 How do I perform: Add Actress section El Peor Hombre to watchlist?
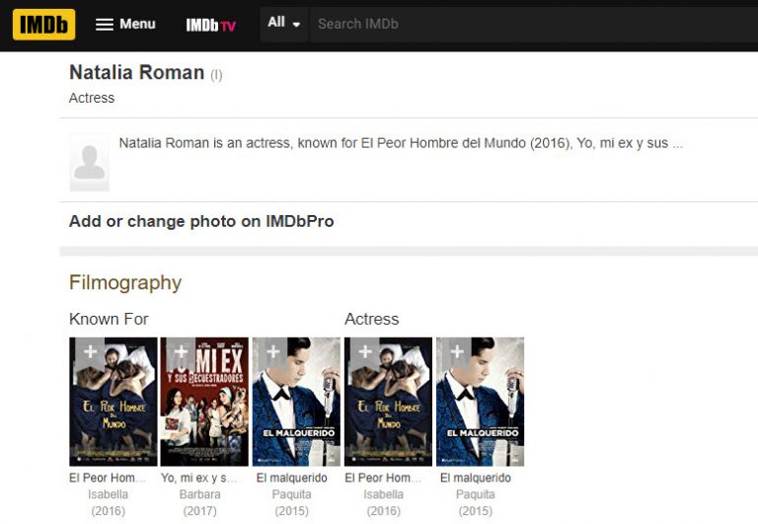point(365,351)
